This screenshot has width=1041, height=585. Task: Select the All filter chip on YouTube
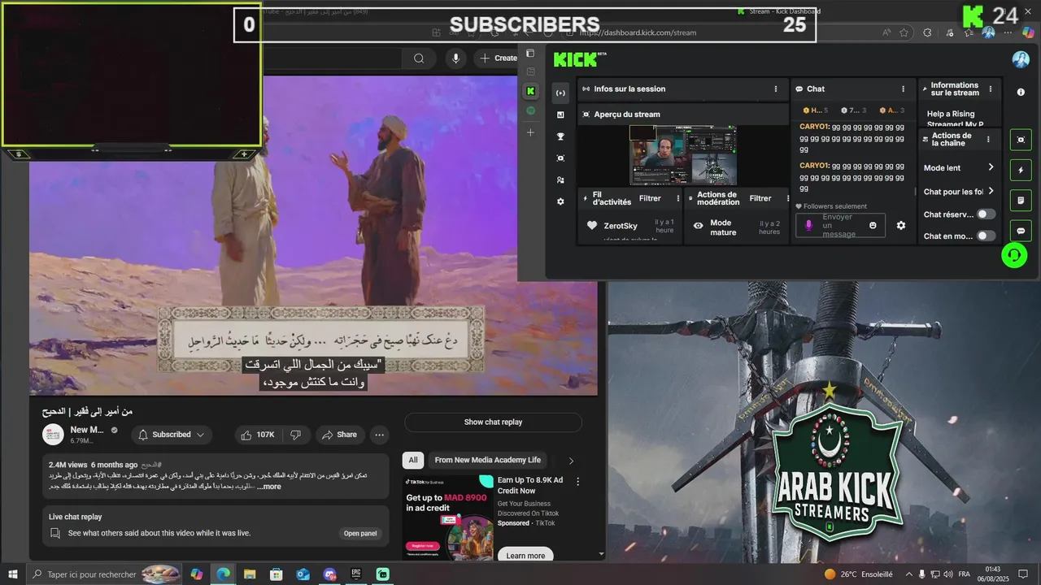point(413,460)
